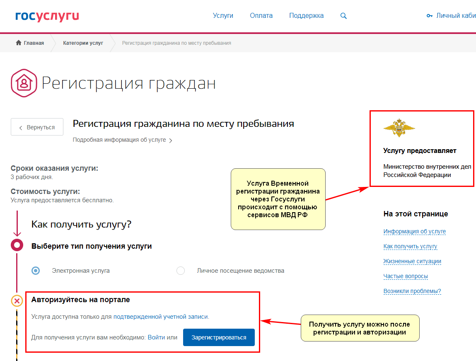Image resolution: width=476 pixels, height=361 pixels.
Task: Click text Услуга предоставляется бесплатно.
Action: [x=62, y=200]
